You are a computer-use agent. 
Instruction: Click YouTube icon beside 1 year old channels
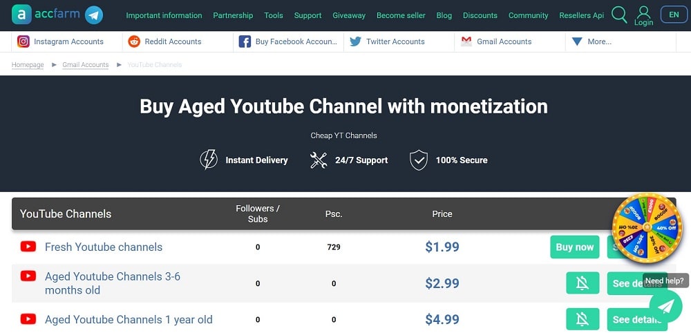tap(28, 319)
